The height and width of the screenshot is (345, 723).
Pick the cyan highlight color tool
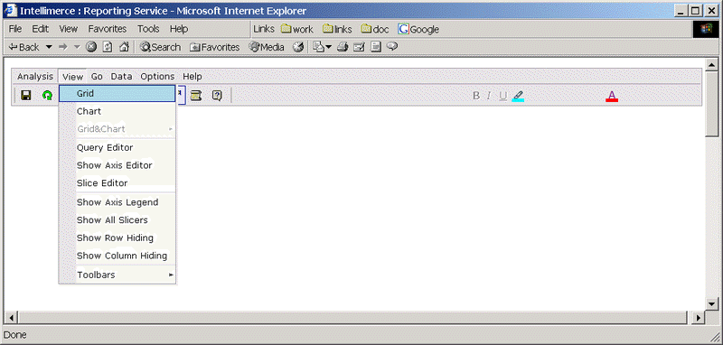click(518, 96)
